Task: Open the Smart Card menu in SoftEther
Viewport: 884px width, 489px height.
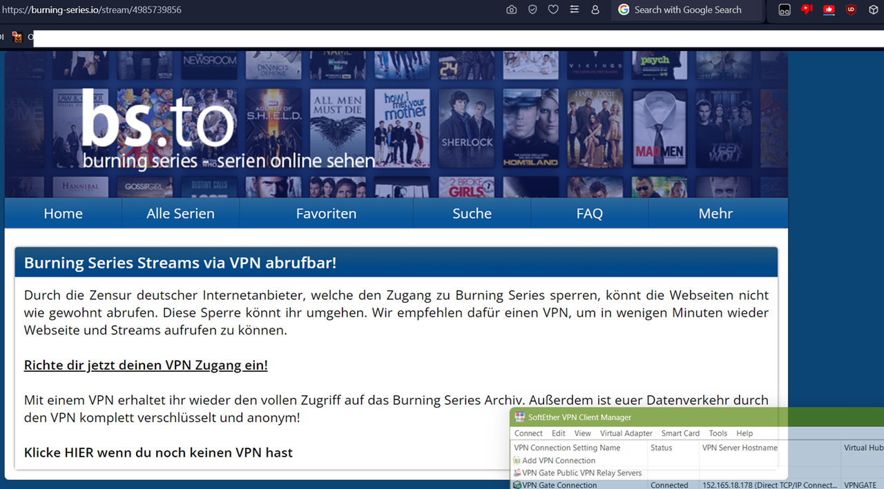Action: click(680, 433)
